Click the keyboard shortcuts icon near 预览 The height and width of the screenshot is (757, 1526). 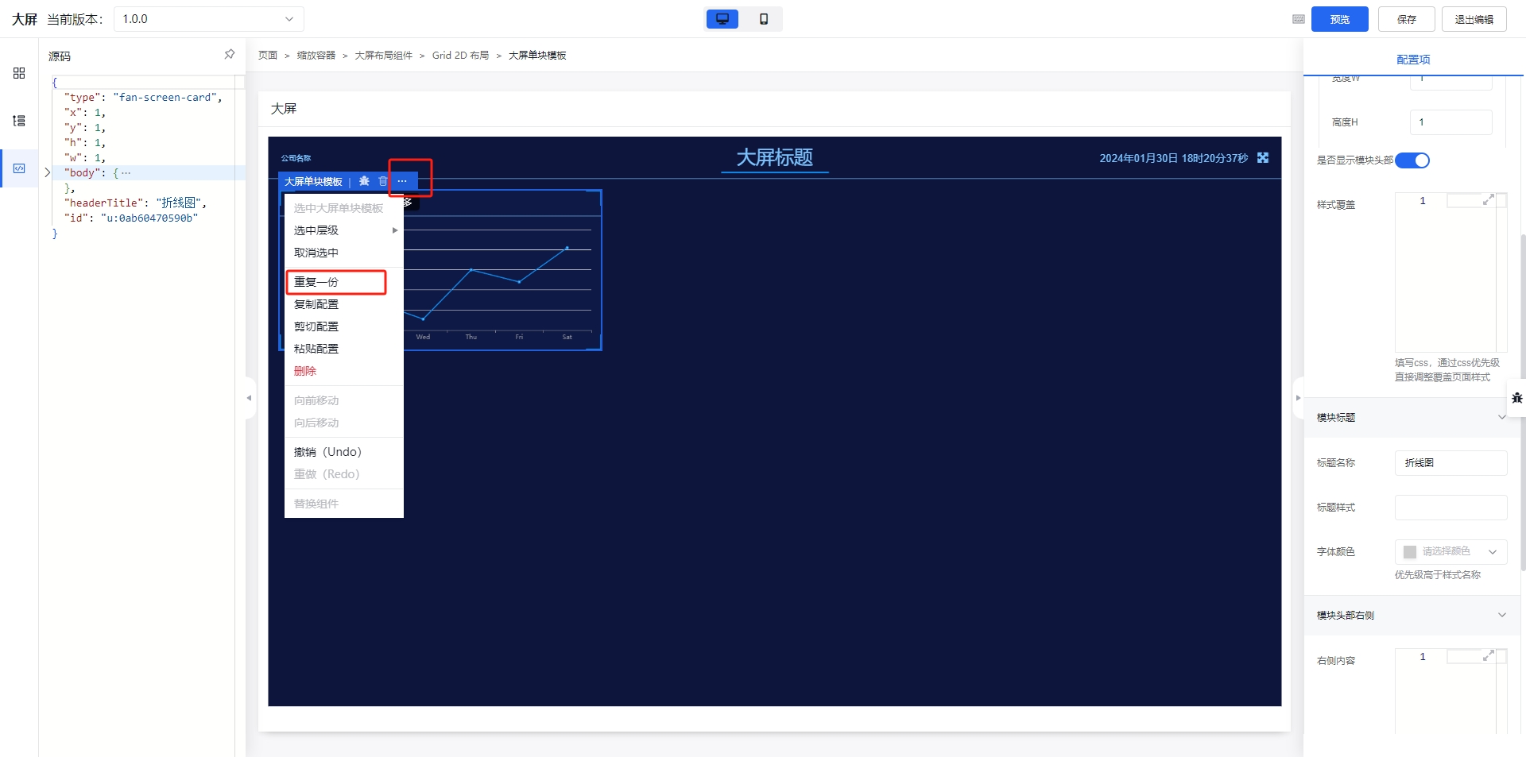click(x=1298, y=19)
